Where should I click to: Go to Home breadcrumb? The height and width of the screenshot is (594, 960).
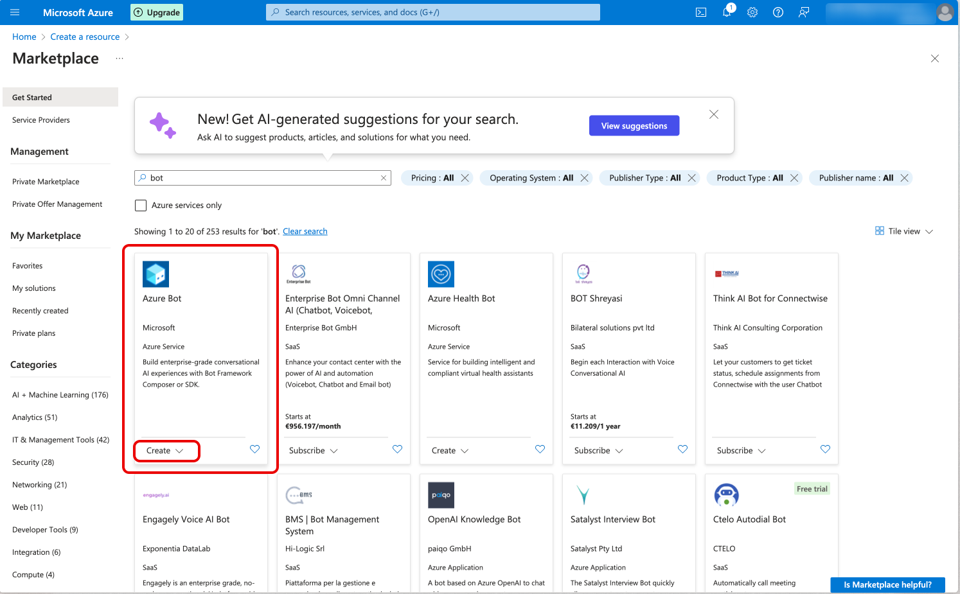tap(24, 37)
